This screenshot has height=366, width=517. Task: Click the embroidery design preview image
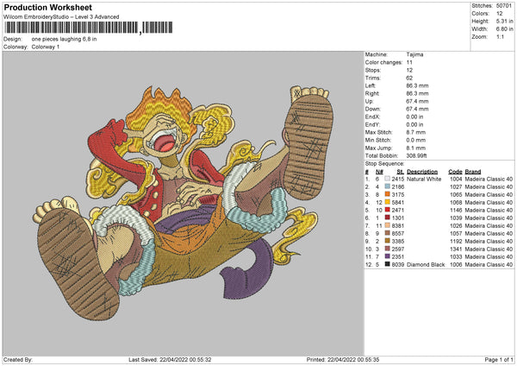coord(184,204)
